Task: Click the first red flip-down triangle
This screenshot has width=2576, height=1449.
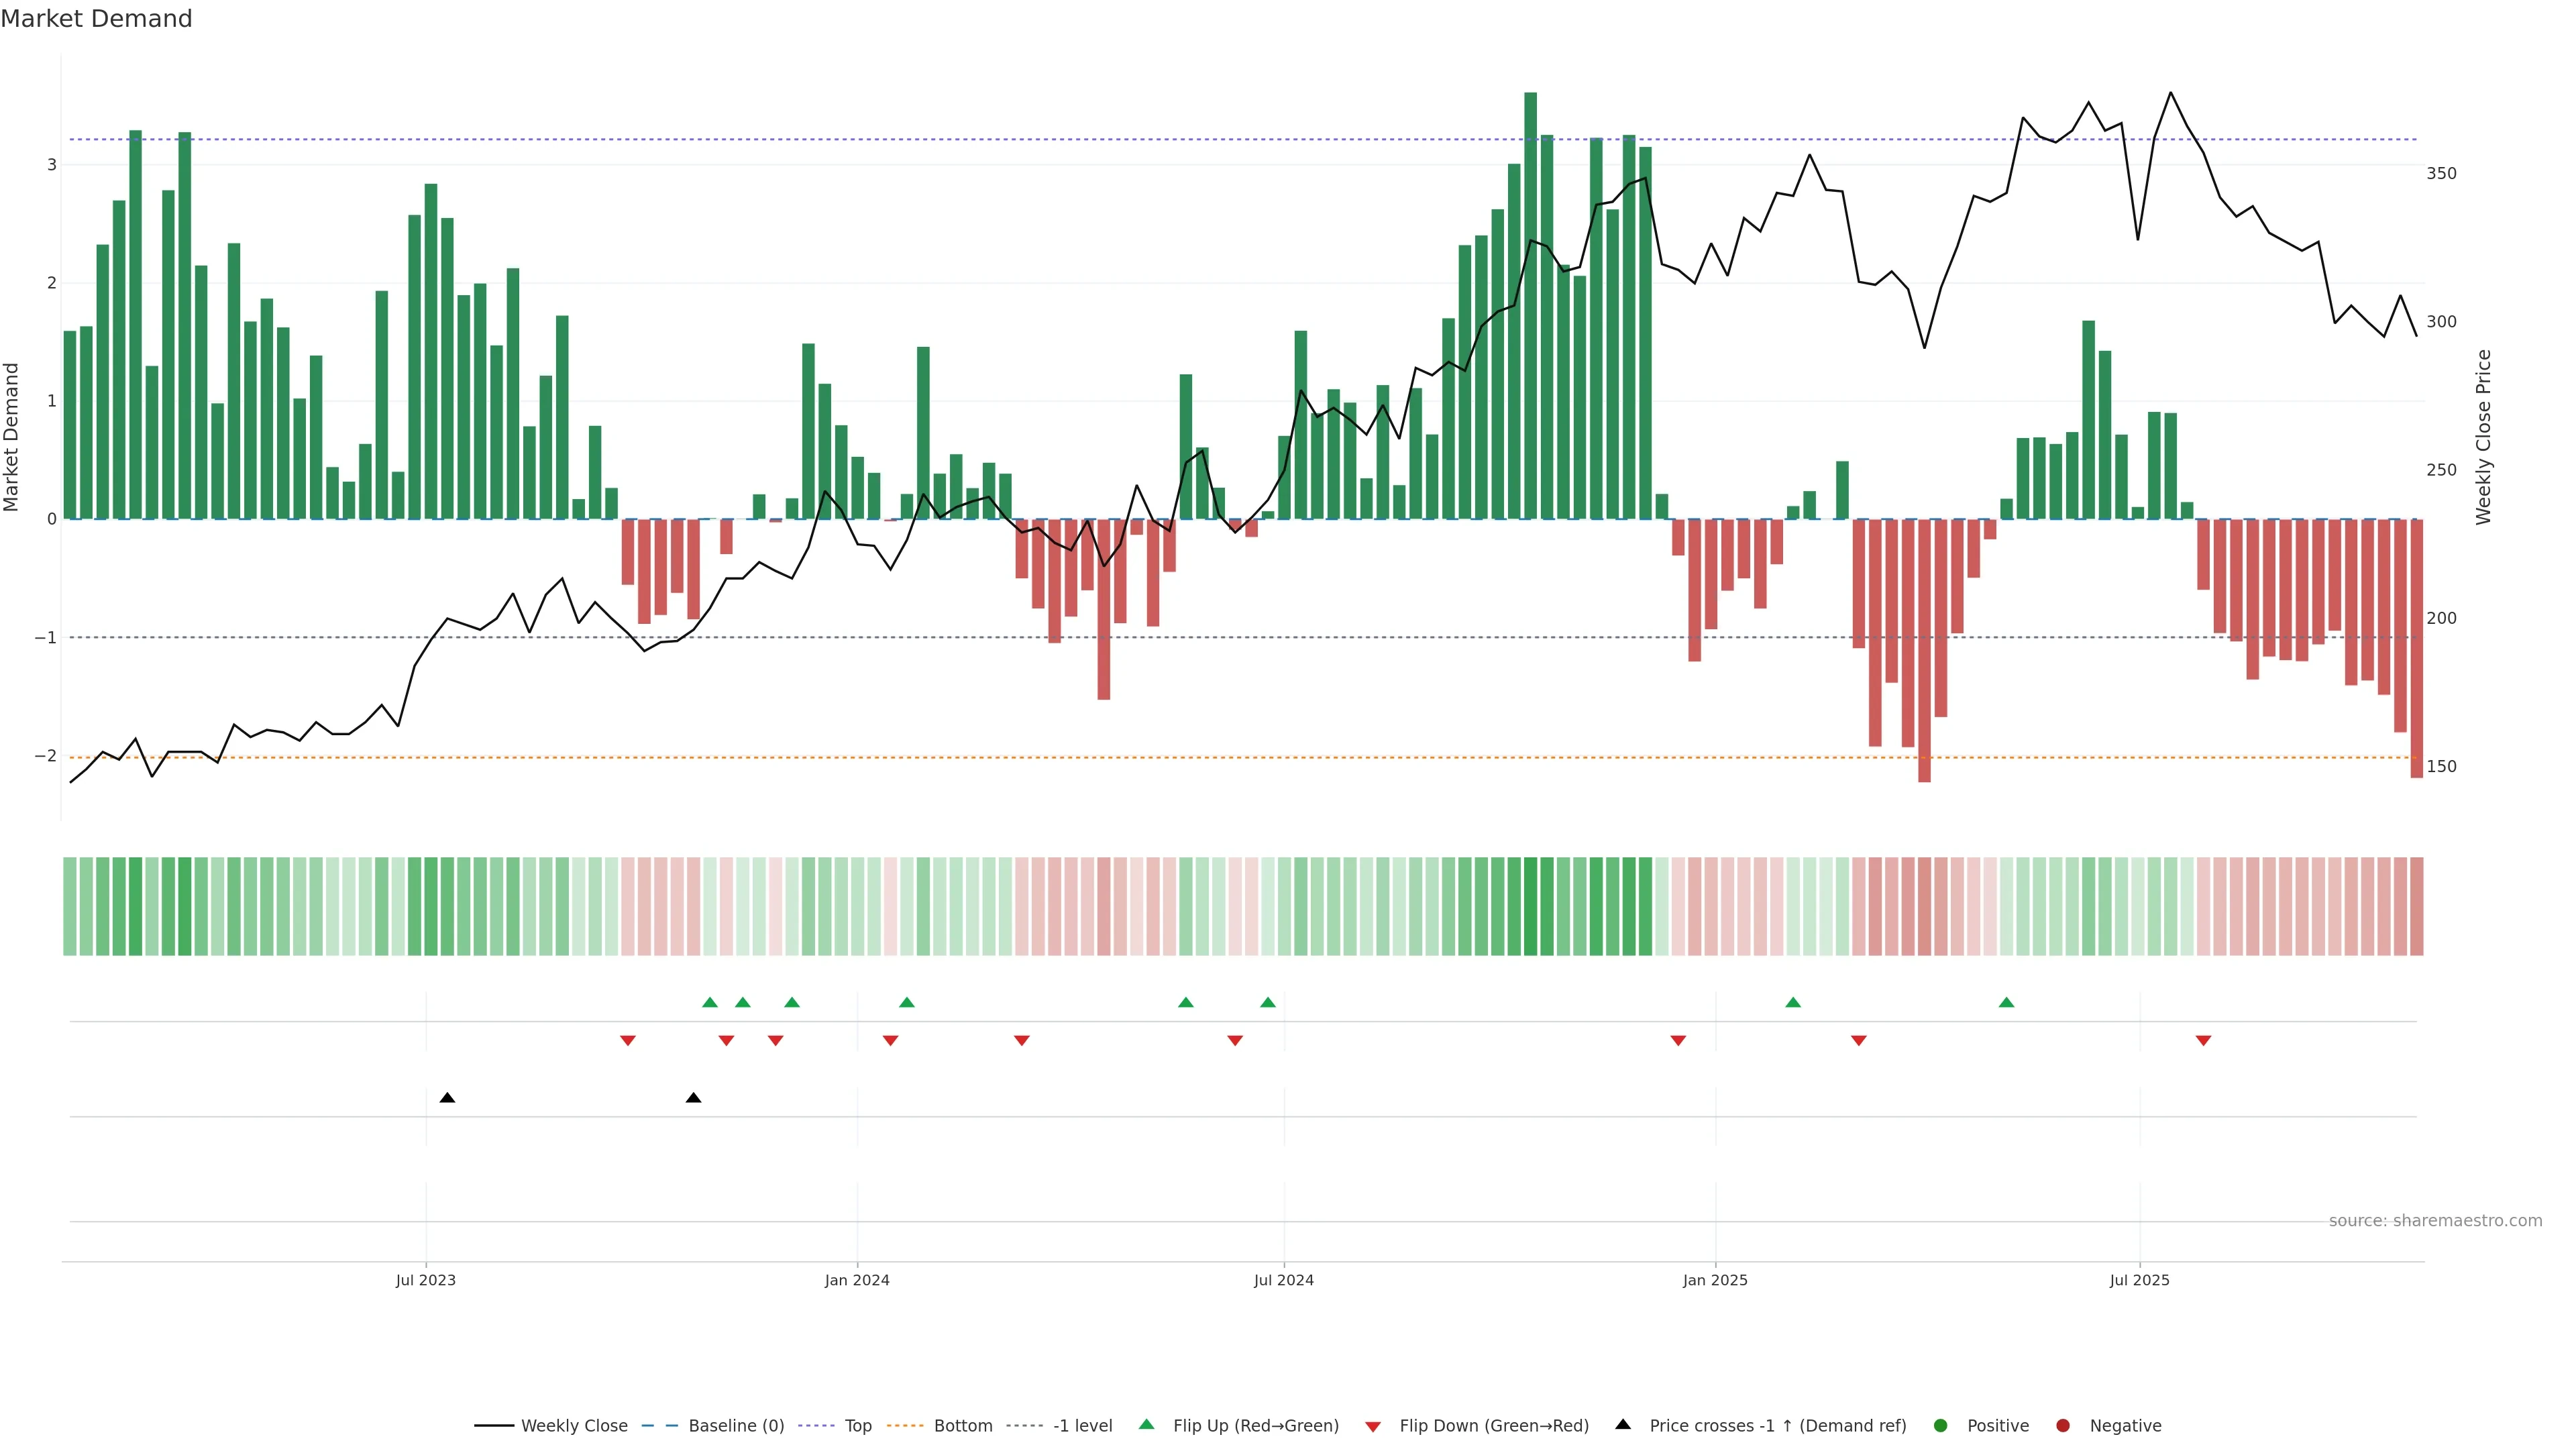Action: (628, 1041)
